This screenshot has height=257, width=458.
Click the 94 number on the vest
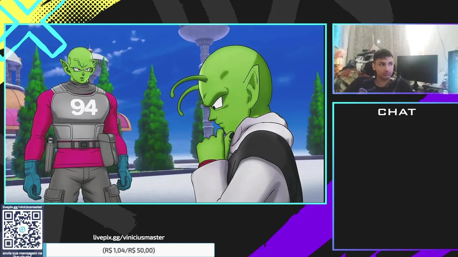(x=84, y=107)
